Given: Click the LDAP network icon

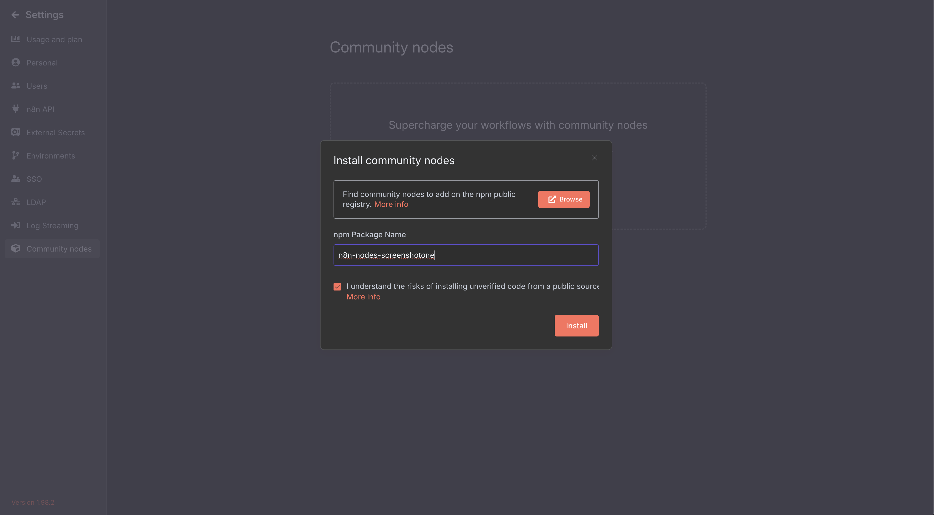Looking at the screenshot, I should [15, 202].
